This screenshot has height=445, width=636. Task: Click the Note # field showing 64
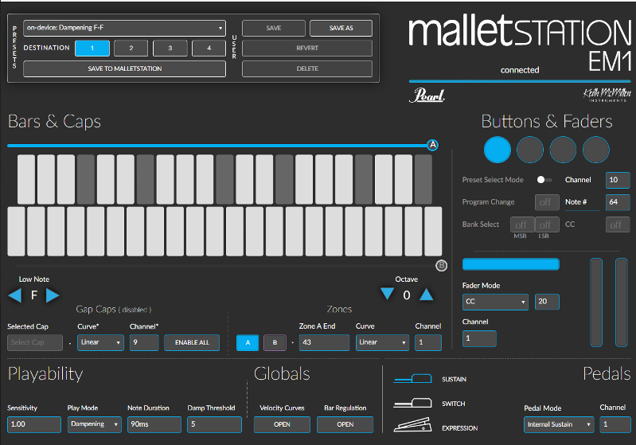pyautogui.click(x=618, y=202)
